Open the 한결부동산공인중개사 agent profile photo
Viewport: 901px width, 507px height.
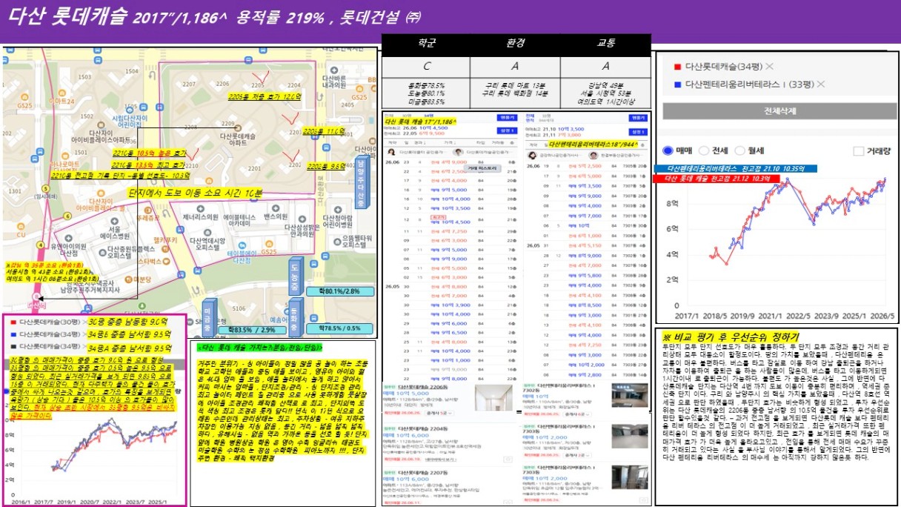point(594,155)
